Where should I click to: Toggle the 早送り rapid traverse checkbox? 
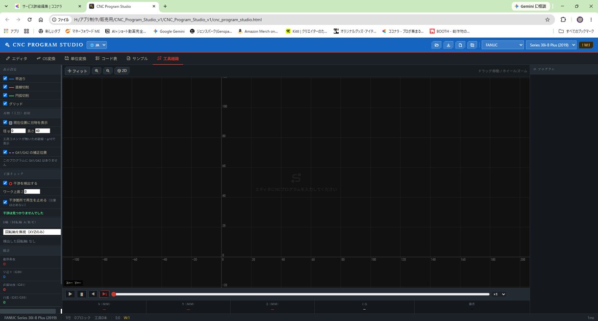pos(5,78)
